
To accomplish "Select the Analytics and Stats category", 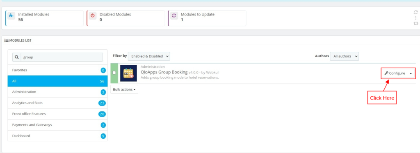I will click(x=57, y=103).
